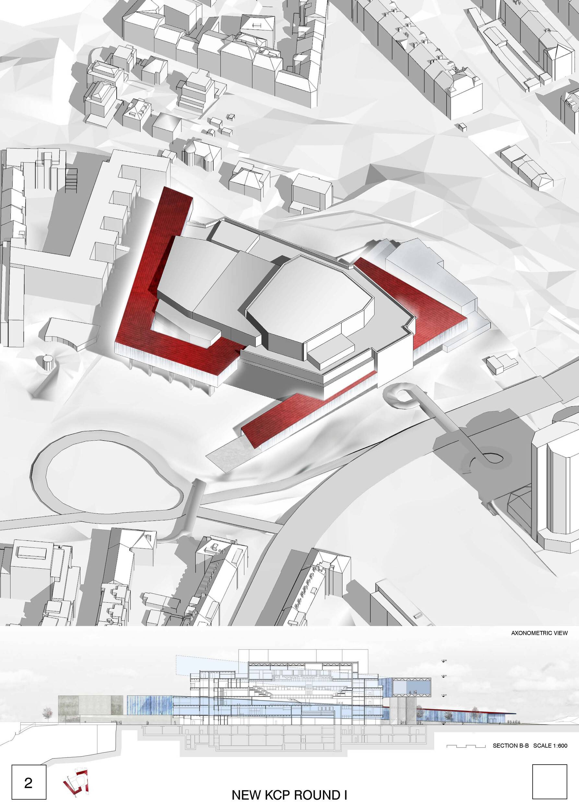Image resolution: width=579 pixels, height=811 pixels.
Task: Click the SECTION B-B SCALE 1:600 caption
Action: (x=530, y=745)
